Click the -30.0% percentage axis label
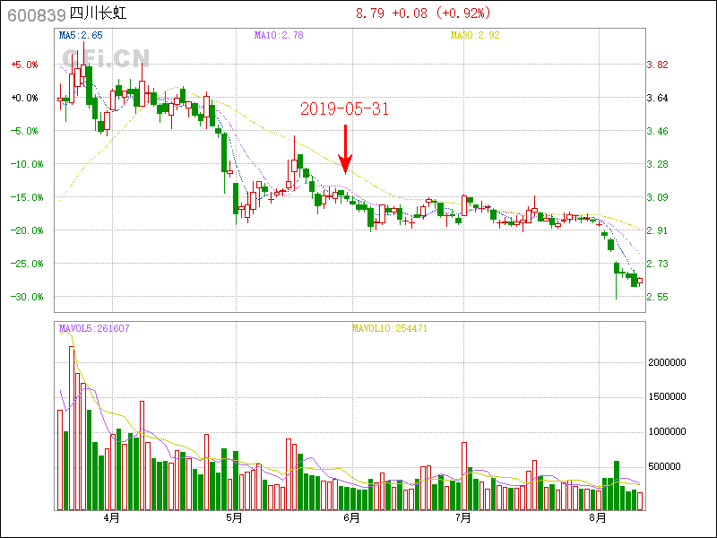The width and height of the screenshot is (717, 538). pos(24,297)
